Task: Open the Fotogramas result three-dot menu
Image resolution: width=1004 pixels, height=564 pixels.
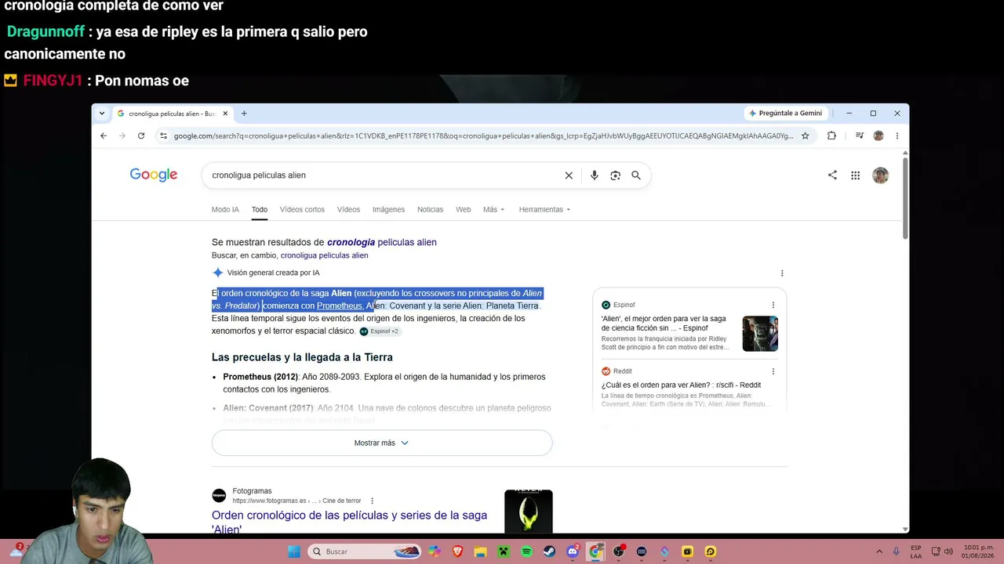Action: (372, 501)
